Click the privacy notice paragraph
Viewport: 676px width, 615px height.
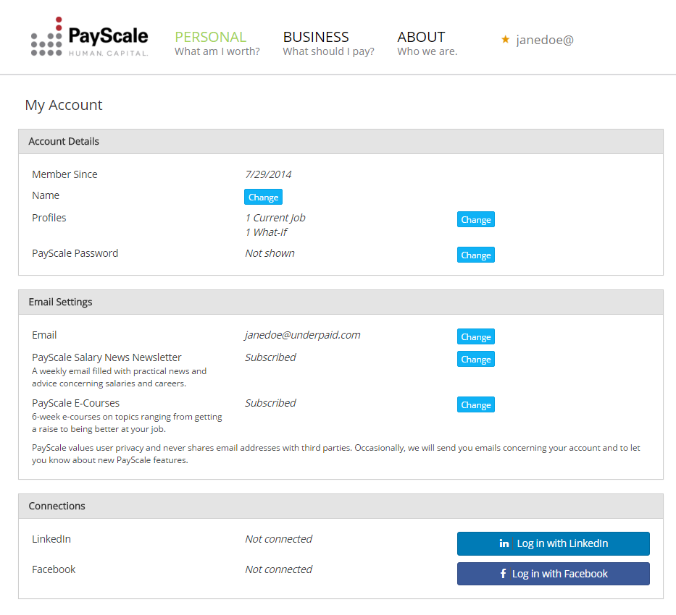336,454
